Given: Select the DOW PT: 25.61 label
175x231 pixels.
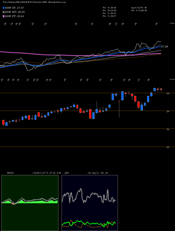Looking at the screenshot, I should [14, 16].
